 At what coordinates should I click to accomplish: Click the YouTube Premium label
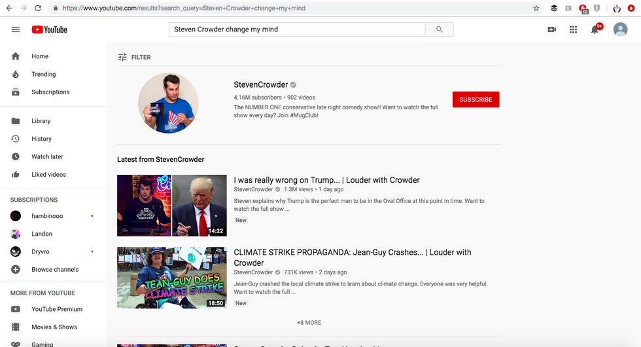[x=58, y=309]
